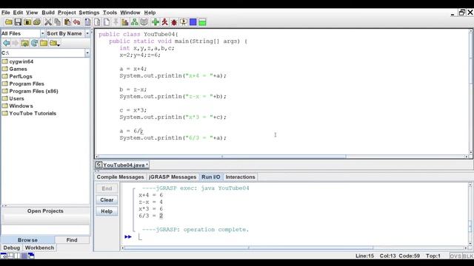Open the PerfLogs folder

[17, 76]
